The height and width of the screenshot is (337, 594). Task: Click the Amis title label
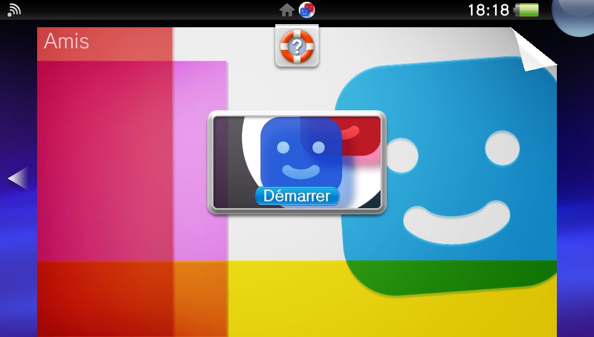coord(66,41)
